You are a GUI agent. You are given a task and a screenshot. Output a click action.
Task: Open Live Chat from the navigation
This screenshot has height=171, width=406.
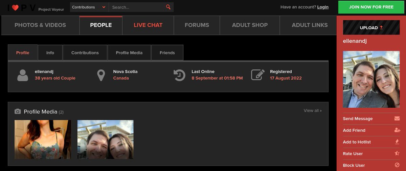coord(148,25)
